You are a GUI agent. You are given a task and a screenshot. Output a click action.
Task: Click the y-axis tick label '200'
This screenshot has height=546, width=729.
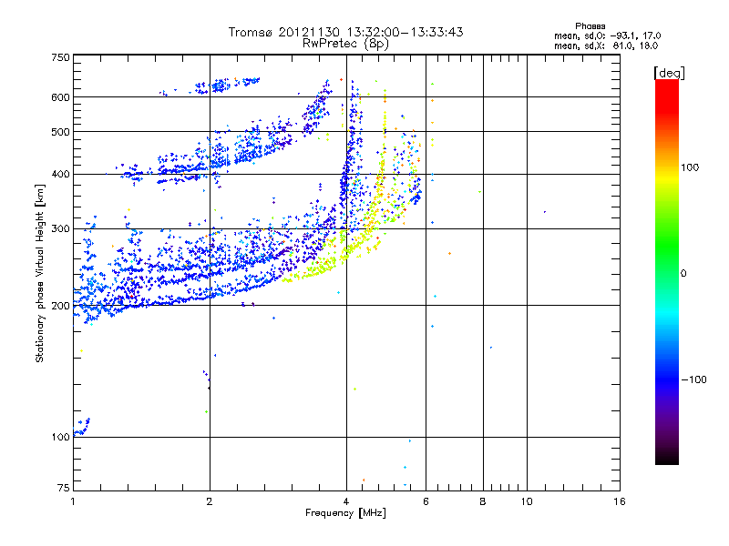point(60,306)
